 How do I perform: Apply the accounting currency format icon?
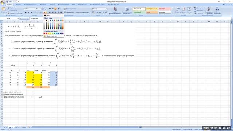pos(93,12)
